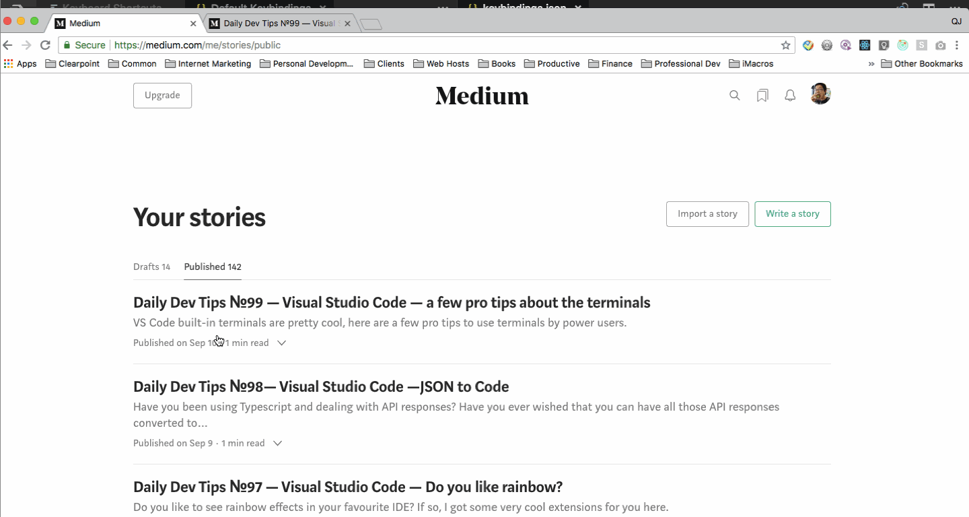Open the Web Hosts bookmarks folder
Viewport: 969px width, 517px height.
point(441,64)
